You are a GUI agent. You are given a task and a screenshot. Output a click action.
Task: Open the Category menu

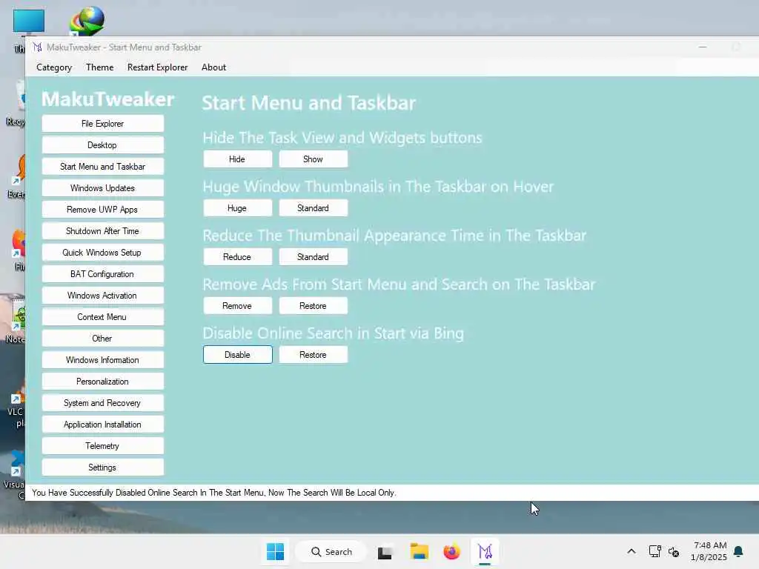pyautogui.click(x=53, y=67)
